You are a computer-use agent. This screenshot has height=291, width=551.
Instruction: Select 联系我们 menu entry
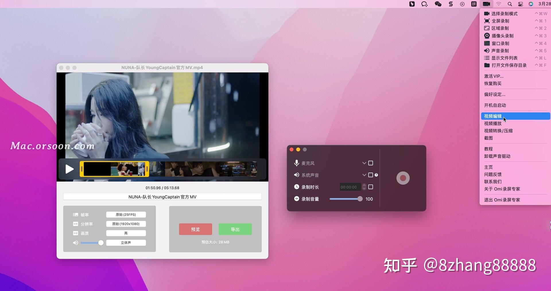click(493, 182)
